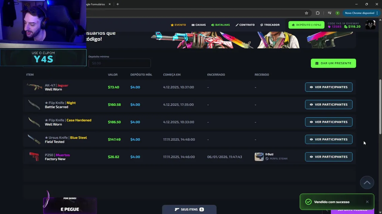Select the Google Formulários tab

click(x=95, y=4)
